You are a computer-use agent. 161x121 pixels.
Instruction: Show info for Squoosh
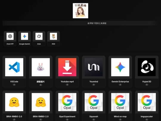tap(94, 120)
